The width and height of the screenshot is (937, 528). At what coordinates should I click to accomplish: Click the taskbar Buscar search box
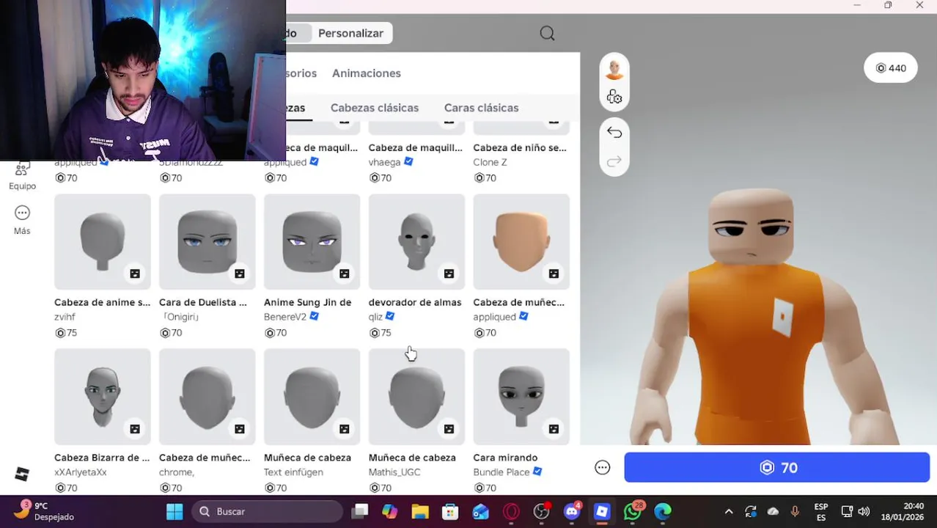point(268,511)
